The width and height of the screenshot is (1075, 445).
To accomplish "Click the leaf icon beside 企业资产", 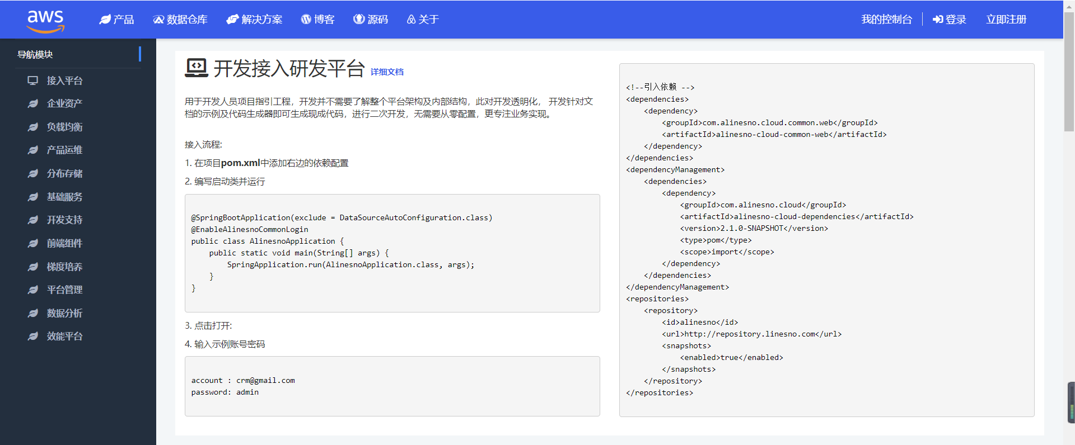I will 33,103.
